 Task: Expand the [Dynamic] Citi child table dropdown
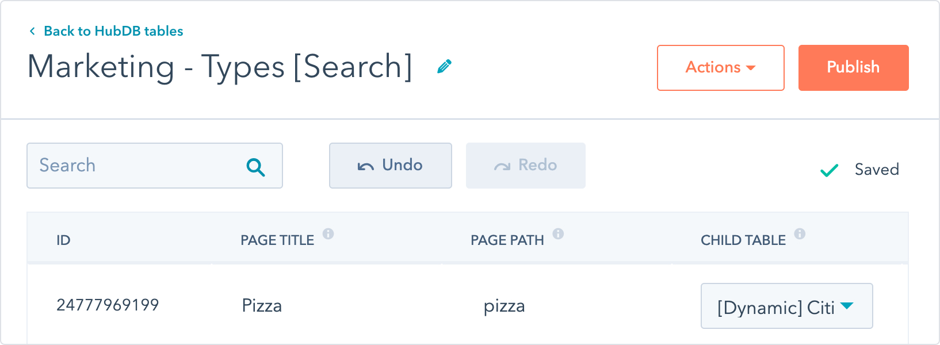click(x=786, y=306)
